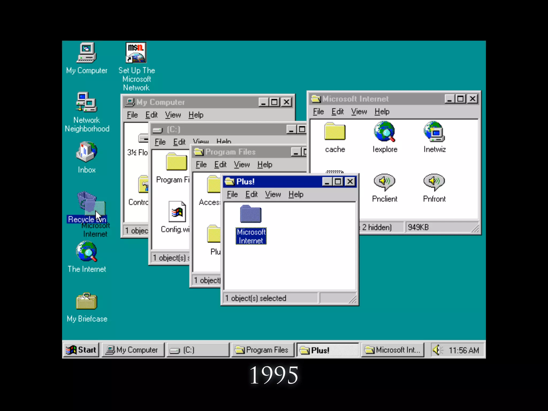The width and height of the screenshot is (548, 411).
Task: Open the File menu in C: window
Action: [x=160, y=142]
